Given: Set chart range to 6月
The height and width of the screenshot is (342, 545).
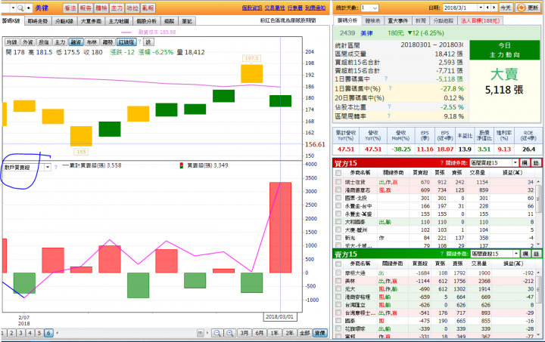Looking at the screenshot, I should 260,333.
